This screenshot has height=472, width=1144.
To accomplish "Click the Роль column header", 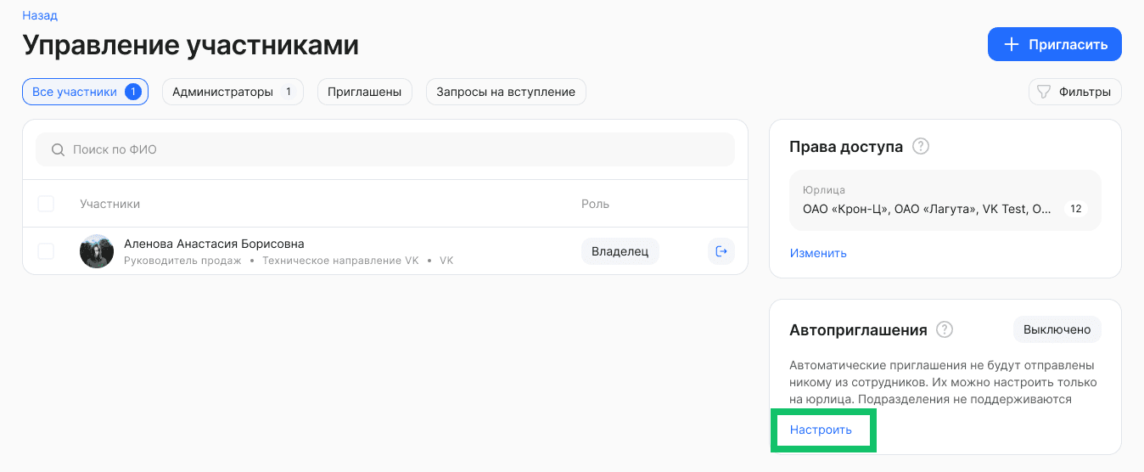I will coord(595,204).
